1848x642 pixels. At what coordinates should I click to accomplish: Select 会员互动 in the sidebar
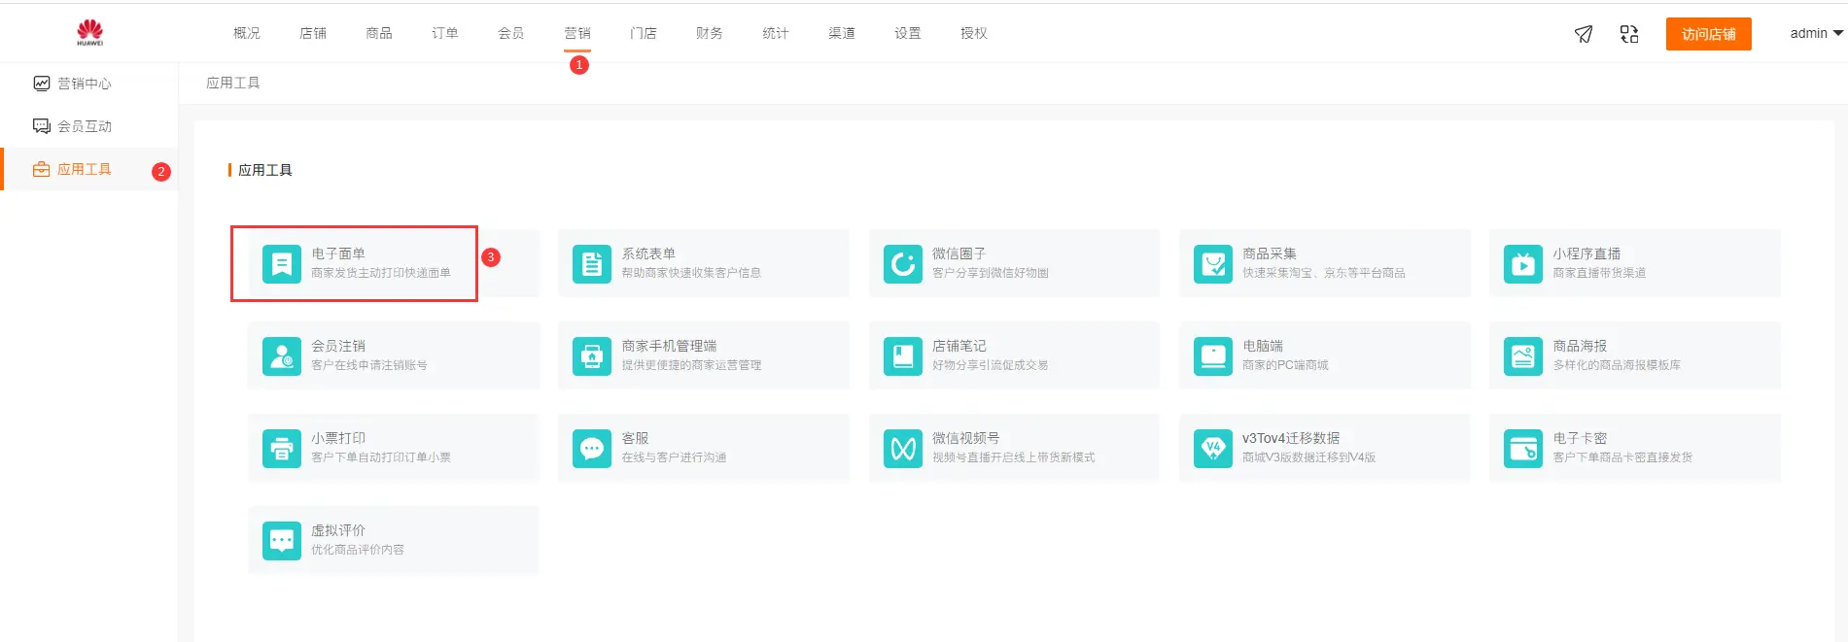pyautogui.click(x=84, y=126)
